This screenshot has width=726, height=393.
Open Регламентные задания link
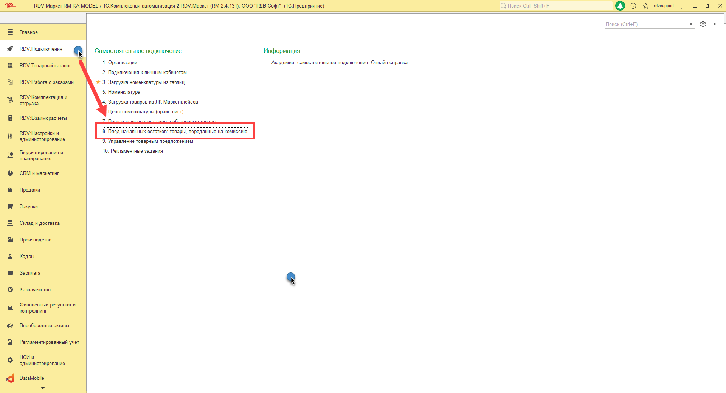point(133,151)
